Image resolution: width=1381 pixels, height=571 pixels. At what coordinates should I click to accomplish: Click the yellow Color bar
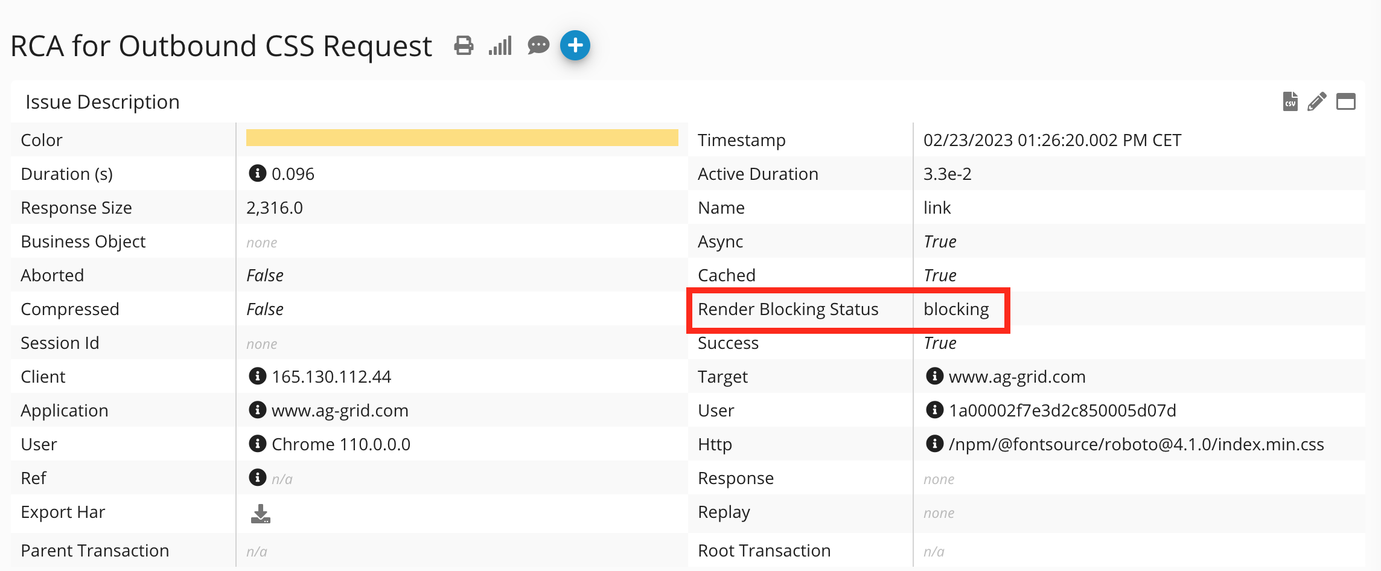coord(462,138)
